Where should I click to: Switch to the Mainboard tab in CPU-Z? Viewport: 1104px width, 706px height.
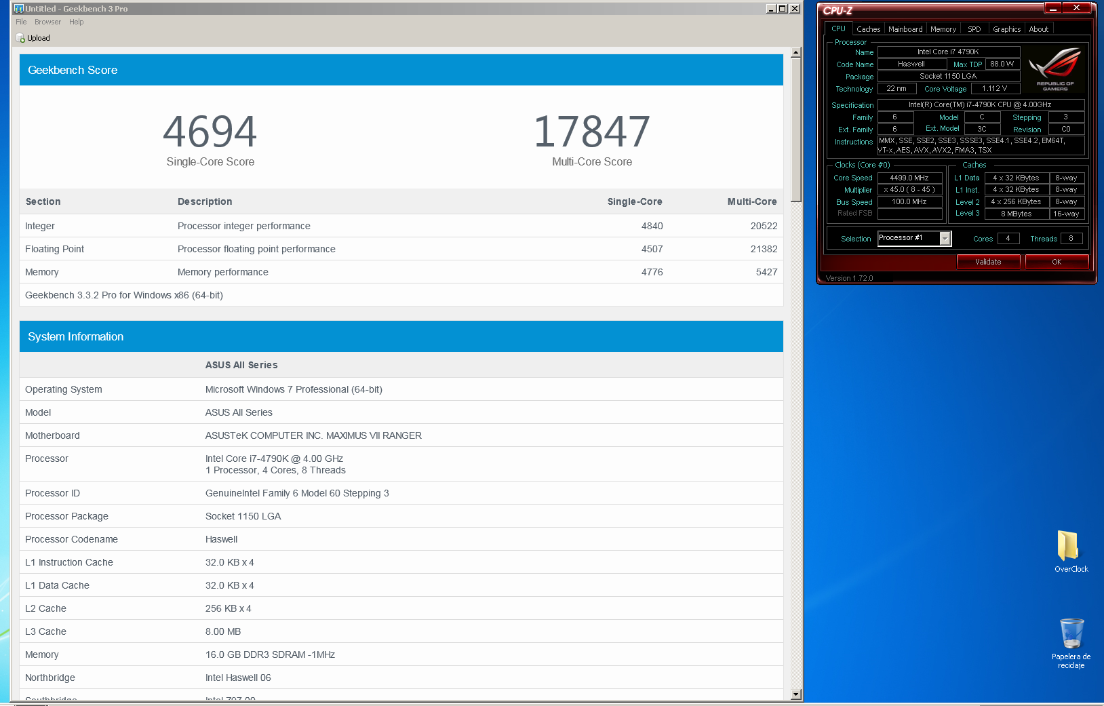tap(905, 29)
